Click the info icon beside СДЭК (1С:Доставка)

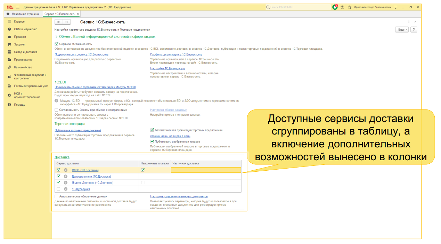click(65, 170)
